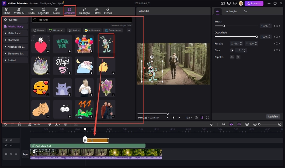Click the Redefinir button
Image resolution: width=285 pixels, height=168 pixels.
tap(273, 116)
